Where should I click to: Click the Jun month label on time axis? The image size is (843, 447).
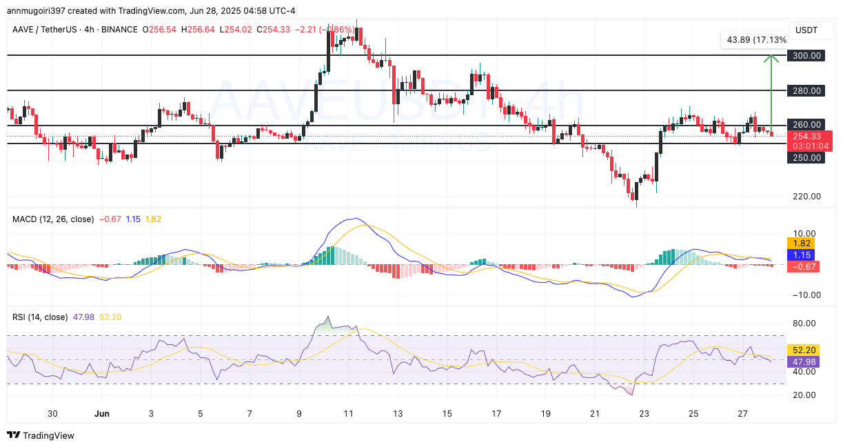tap(102, 413)
